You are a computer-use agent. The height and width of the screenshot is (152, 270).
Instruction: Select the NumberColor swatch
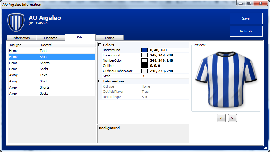pos(144,60)
